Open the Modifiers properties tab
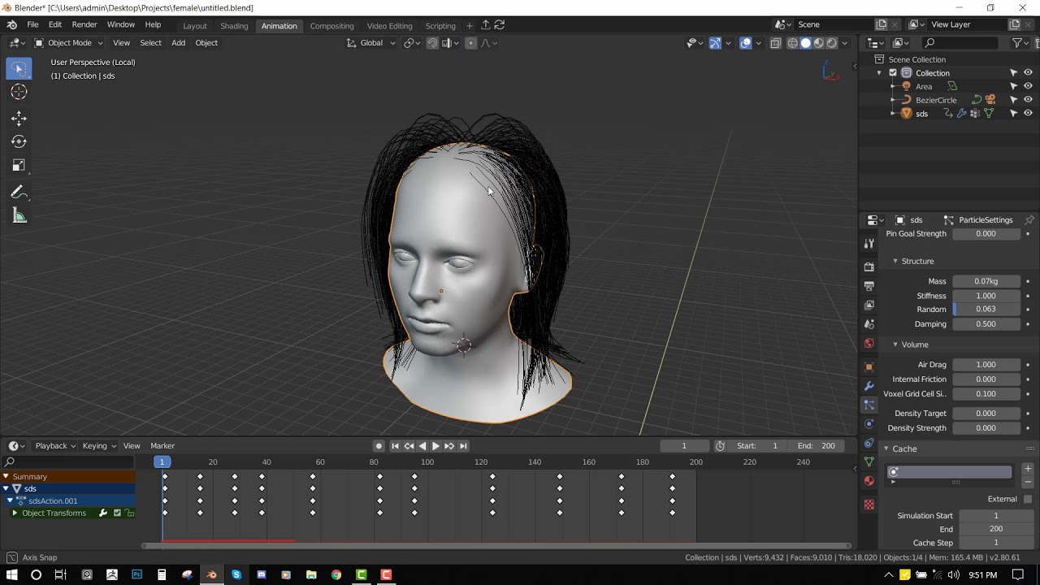Viewport: 1040px width, 585px height. (x=869, y=385)
